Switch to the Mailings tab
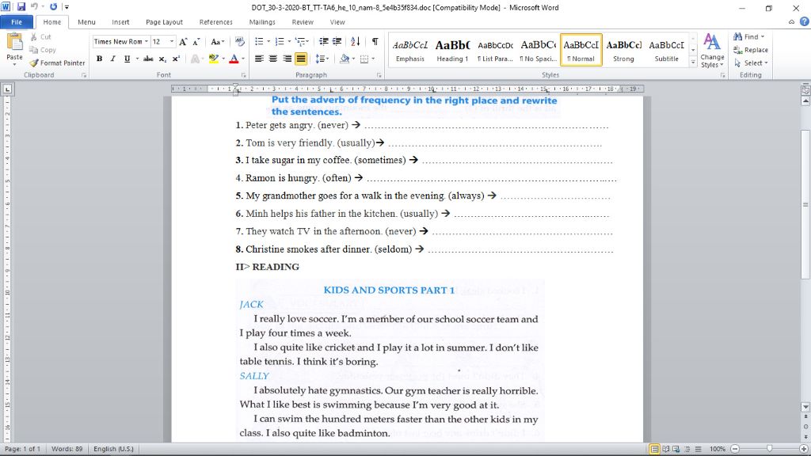 click(x=262, y=21)
